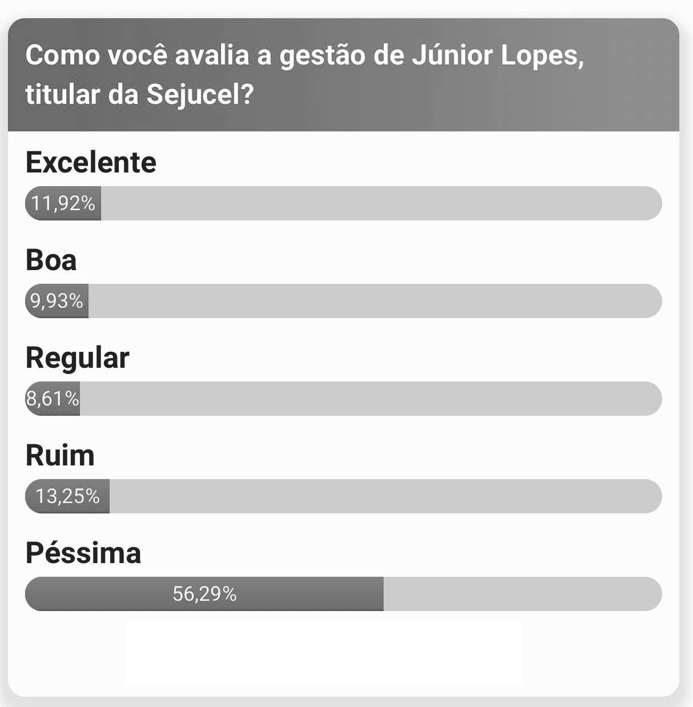
Task: Click the unfilled portion of the Ruim bar
Action: pos(385,496)
